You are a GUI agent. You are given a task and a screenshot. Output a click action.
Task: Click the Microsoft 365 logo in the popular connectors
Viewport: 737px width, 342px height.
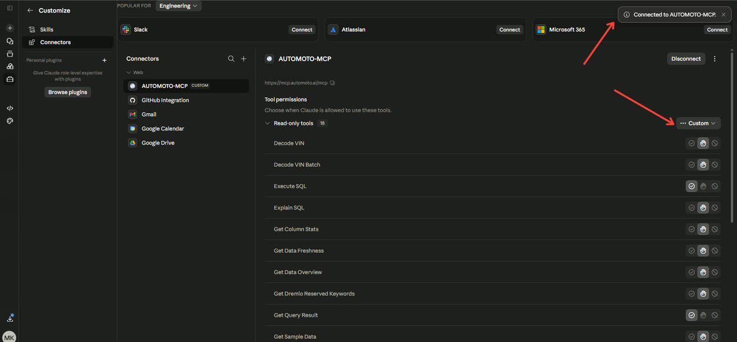540,29
